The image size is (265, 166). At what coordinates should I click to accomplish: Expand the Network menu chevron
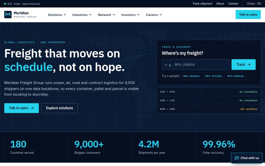114,15
